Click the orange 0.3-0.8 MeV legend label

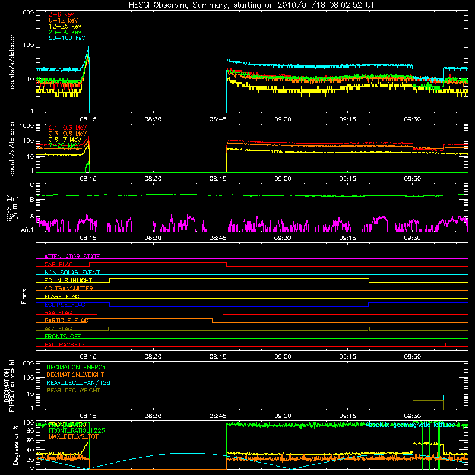67,134
